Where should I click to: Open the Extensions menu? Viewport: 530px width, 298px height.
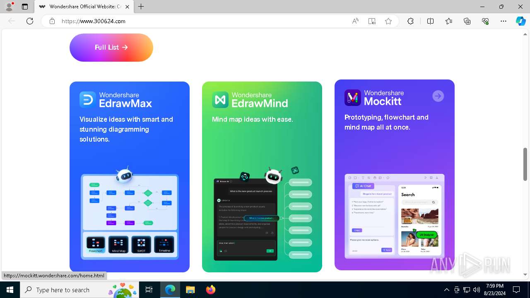(410, 21)
